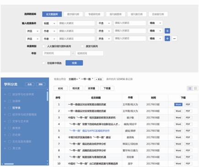
Task: Sort results by 阅读量
Action: (x=91, y=89)
